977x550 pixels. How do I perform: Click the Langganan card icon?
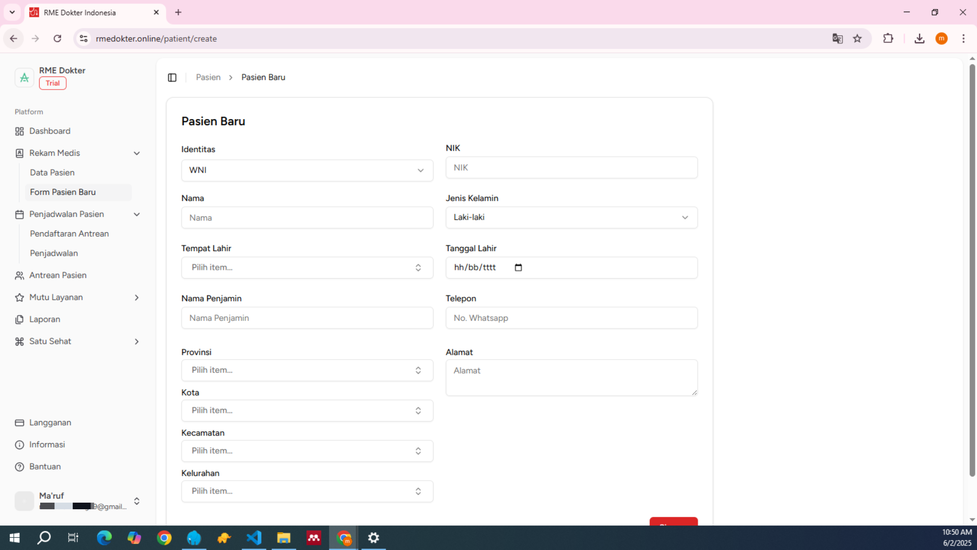pyautogui.click(x=19, y=423)
